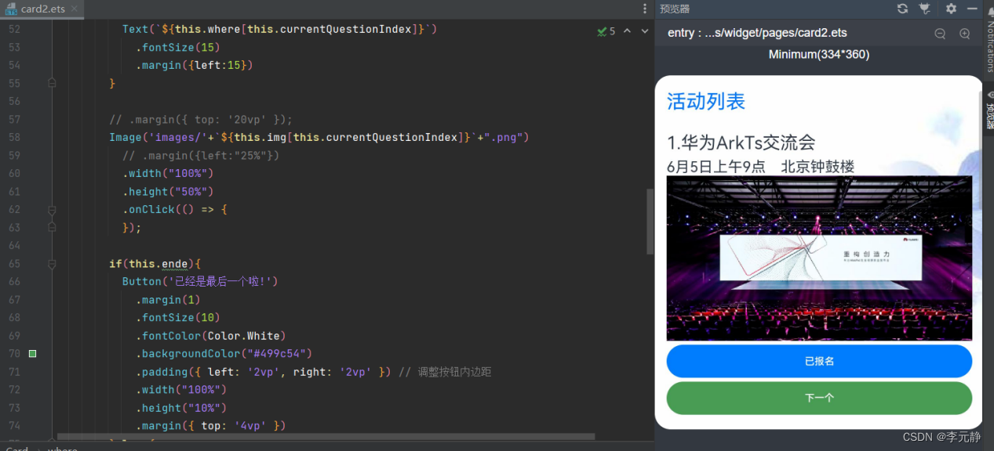Click .fontSize(10) in line 68
This screenshot has width=994, height=451.
click(177, 318)
